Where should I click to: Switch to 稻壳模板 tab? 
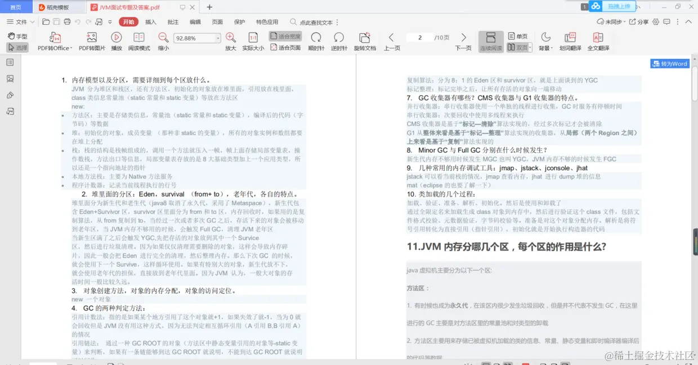pyautogui.click(x=58, y=7)
